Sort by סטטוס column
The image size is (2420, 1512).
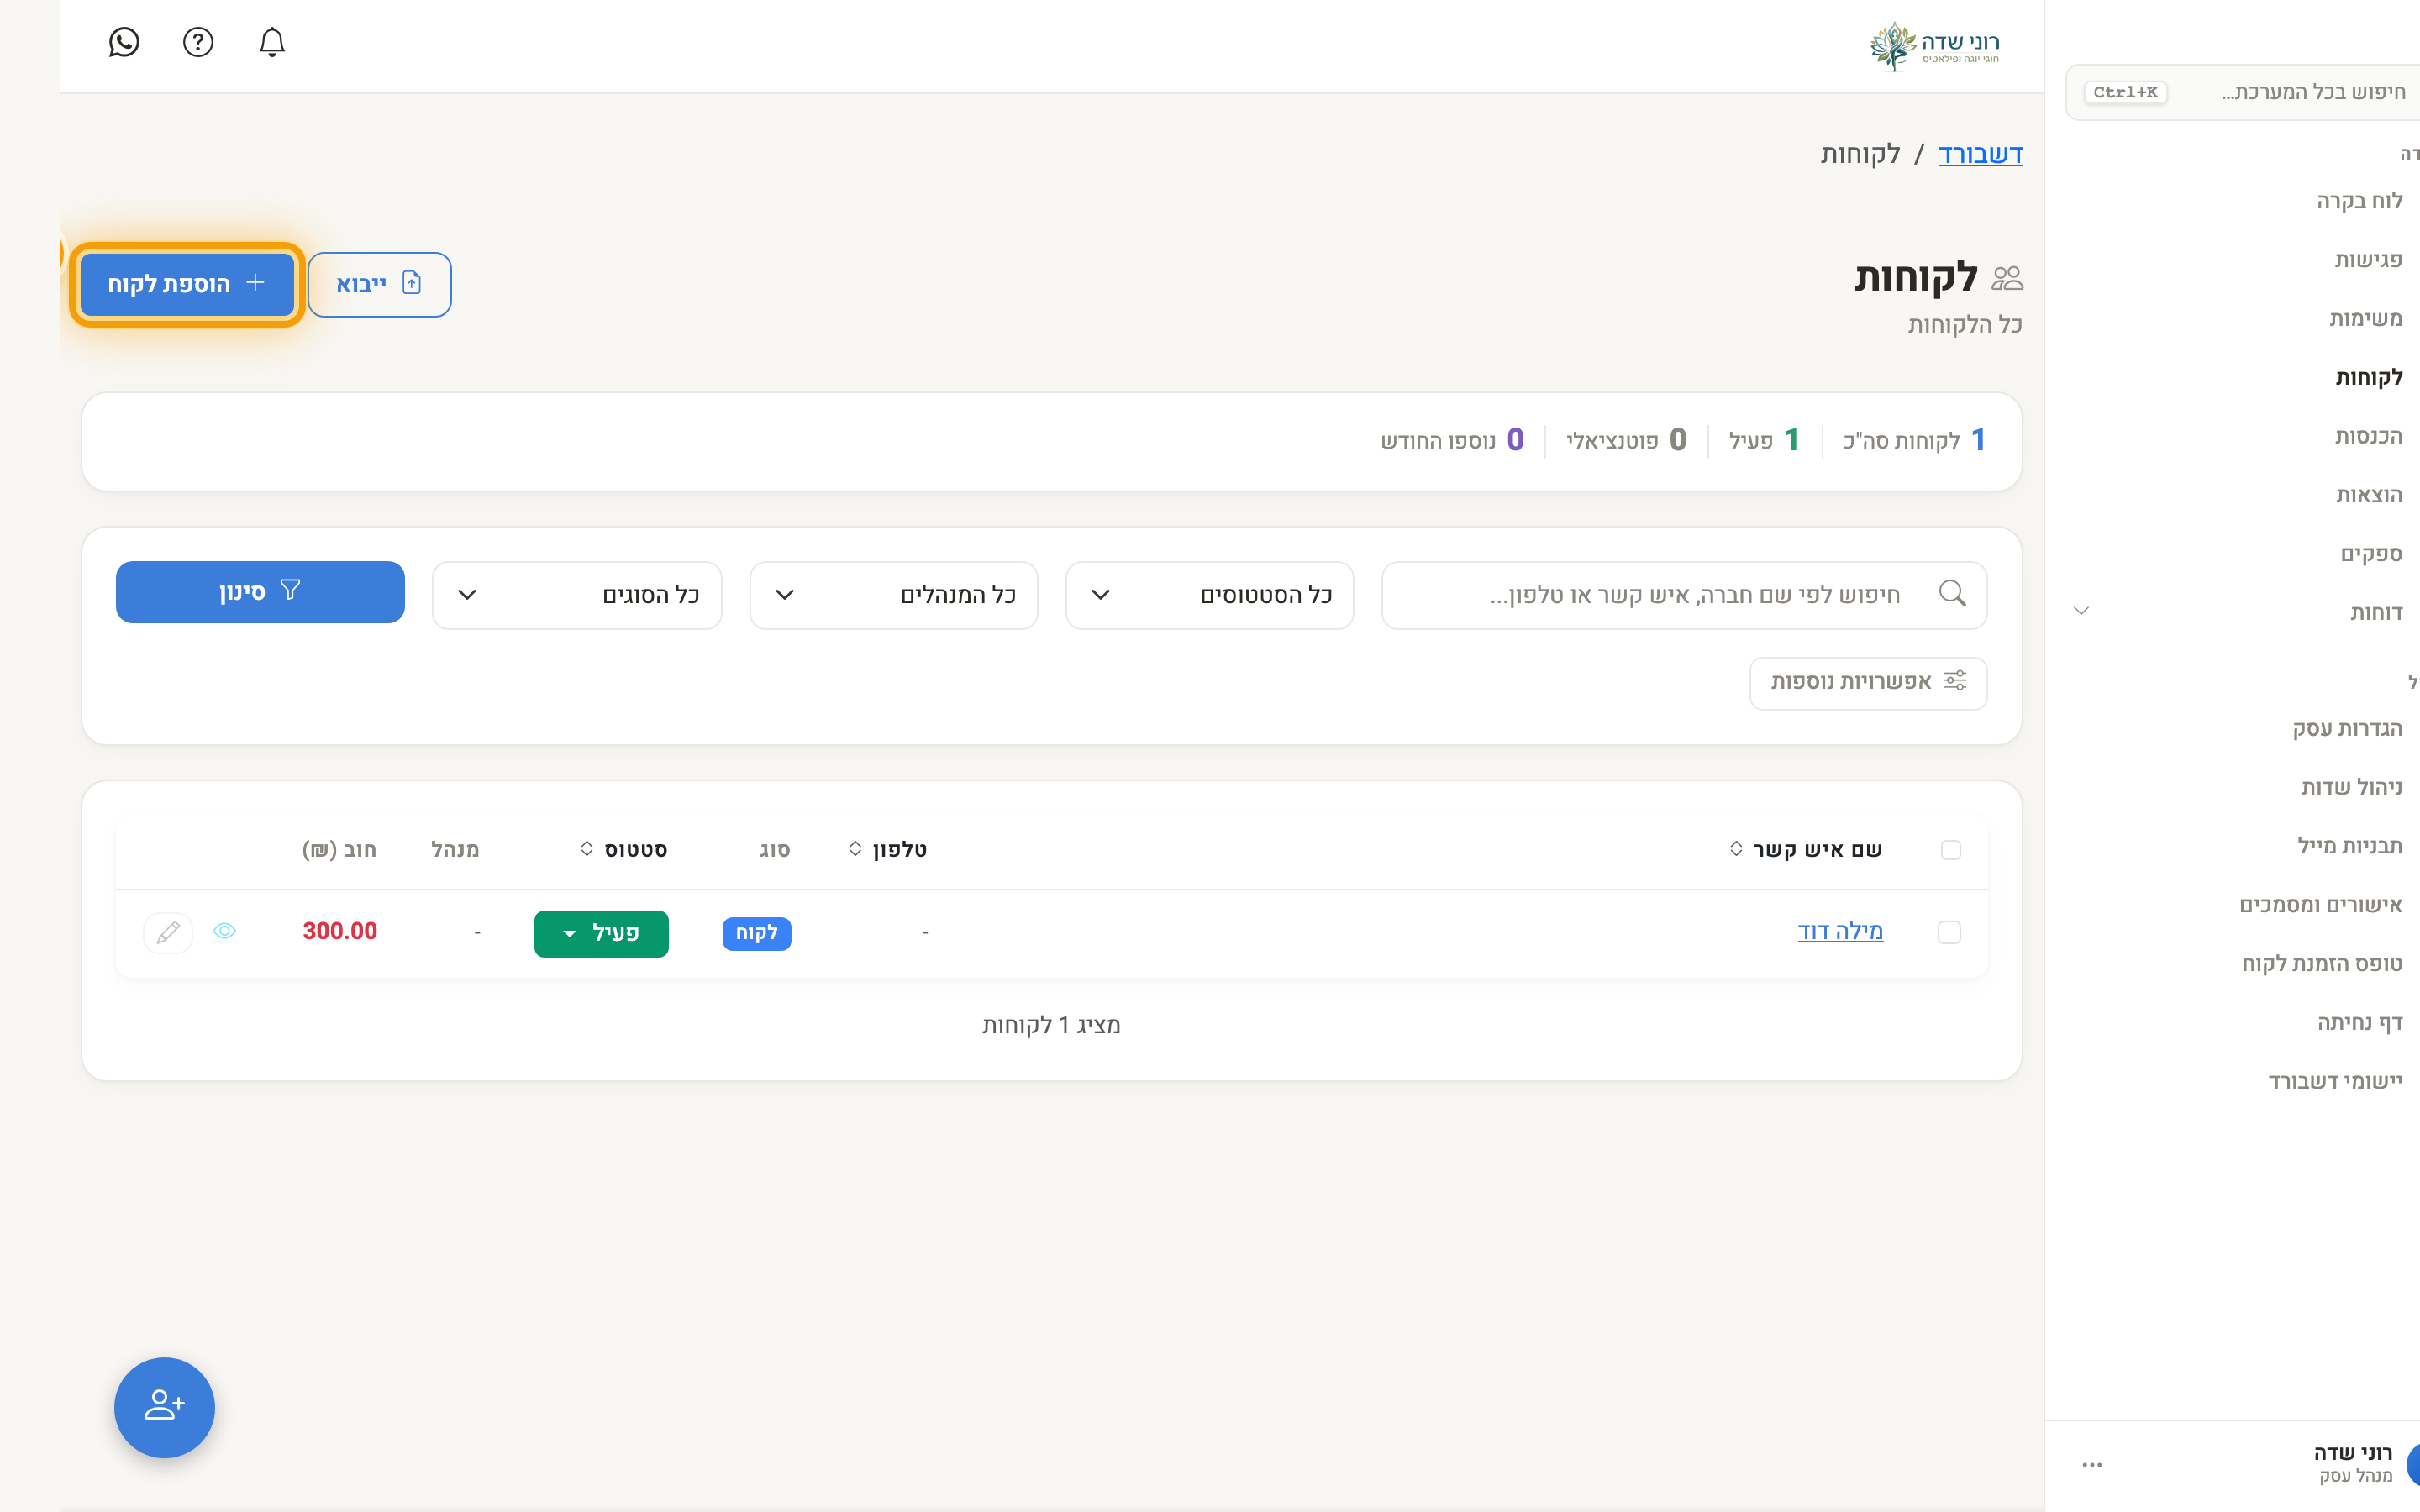click(x=623, y=849)
